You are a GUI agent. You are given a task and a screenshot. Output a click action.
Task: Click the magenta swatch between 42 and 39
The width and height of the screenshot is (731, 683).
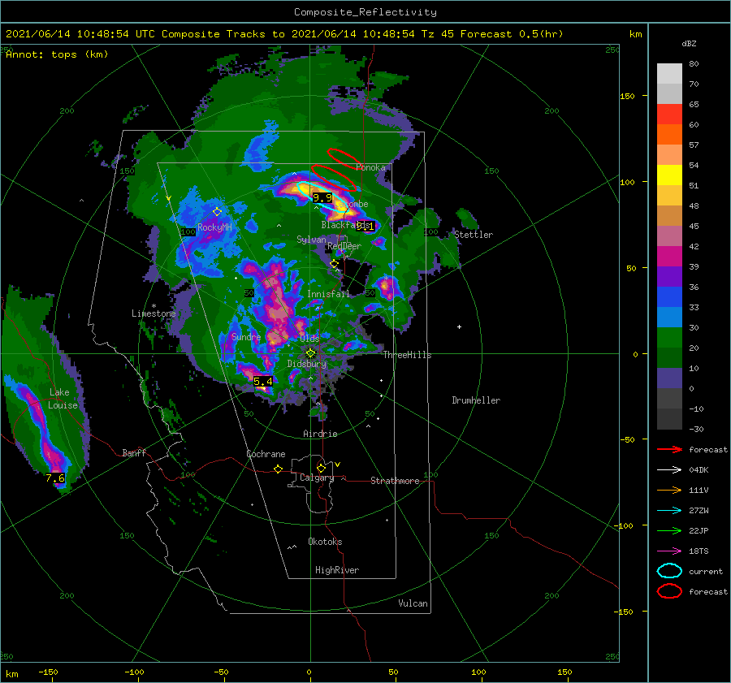669,257
